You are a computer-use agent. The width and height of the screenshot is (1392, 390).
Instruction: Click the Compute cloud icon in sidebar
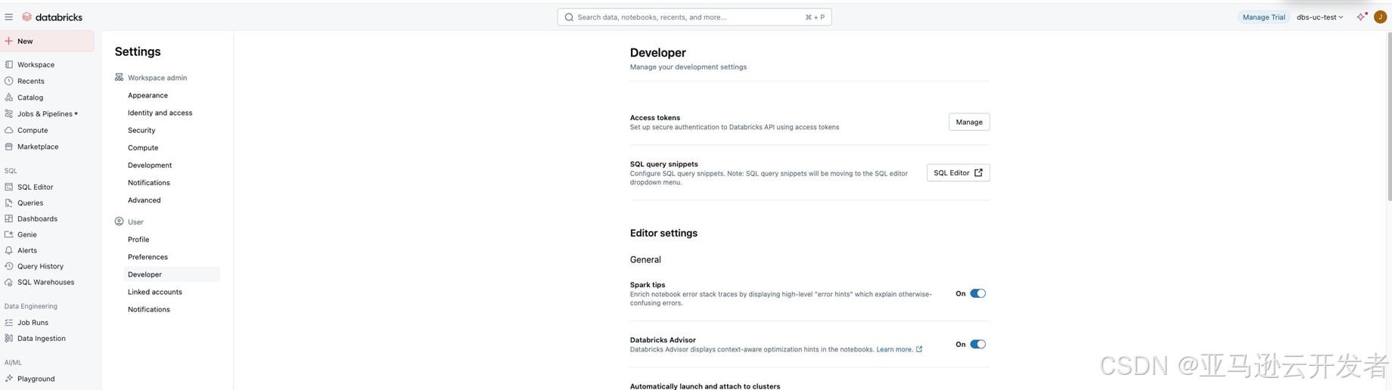click(x=9, y=130)
